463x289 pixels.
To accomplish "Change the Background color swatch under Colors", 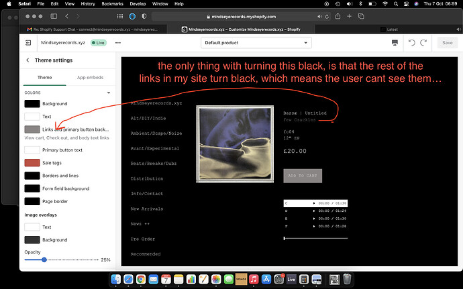I will tap(32, 104).
